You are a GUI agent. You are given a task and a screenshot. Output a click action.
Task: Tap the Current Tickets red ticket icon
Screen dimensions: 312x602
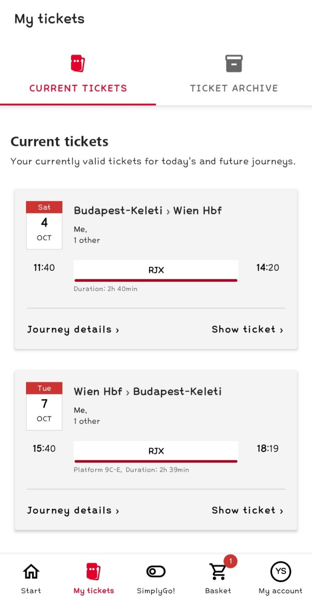(x=78, y=64)
